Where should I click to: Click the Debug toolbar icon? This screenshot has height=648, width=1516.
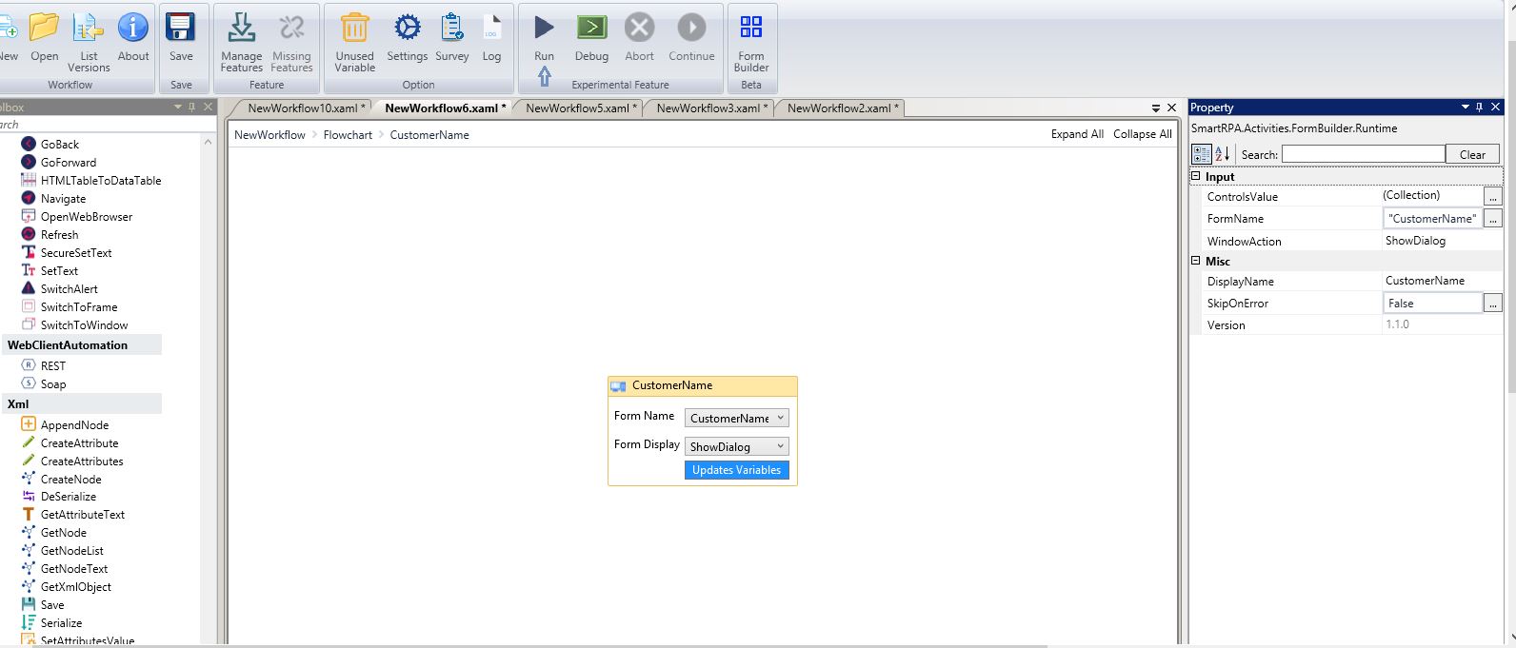click(591, 29)
